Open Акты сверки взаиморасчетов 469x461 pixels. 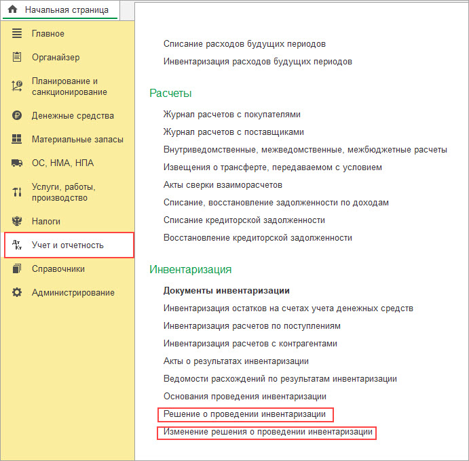click(223, 185)
